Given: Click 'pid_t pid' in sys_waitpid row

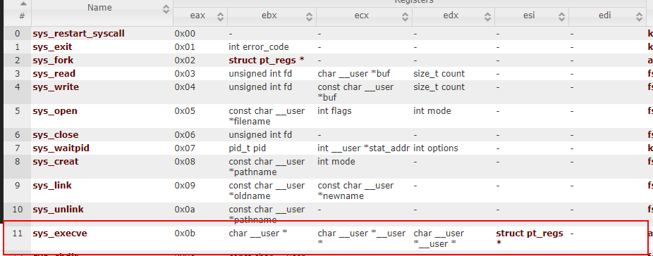Looking at the screenshot, I should click(x=248, y=148).
